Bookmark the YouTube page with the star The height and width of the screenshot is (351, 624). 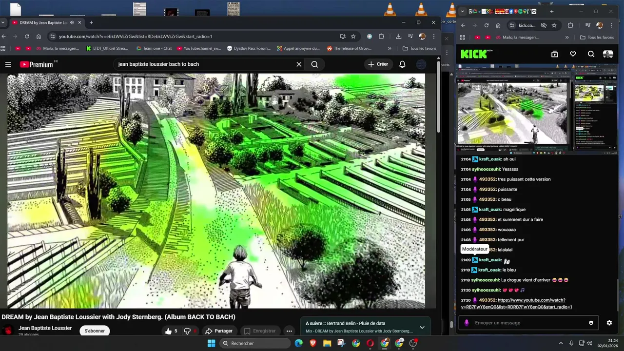(353, 36)
